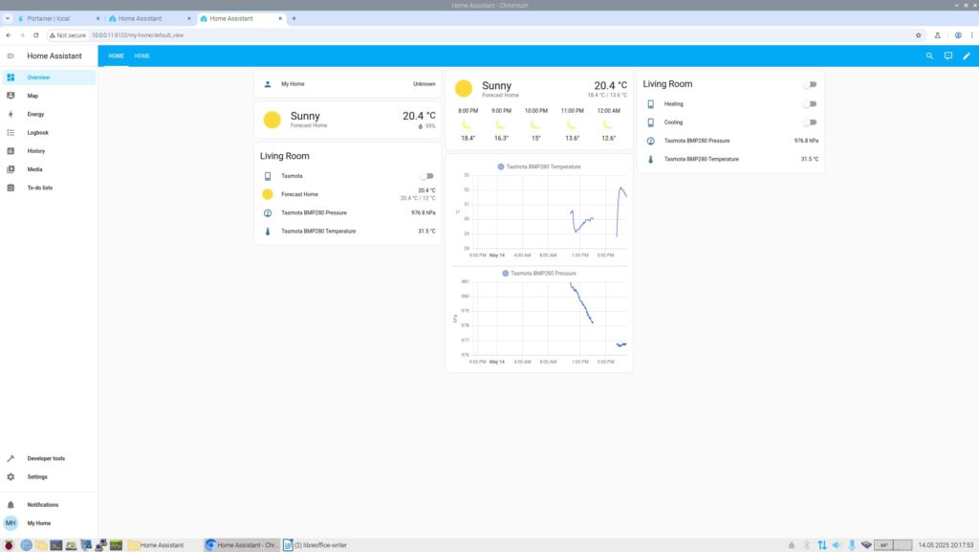The width and height of the screenshot is (979, 552).
Task: Open the network up/down arrows tray icon
Action: pyautogui.click(x=821, y=545)
